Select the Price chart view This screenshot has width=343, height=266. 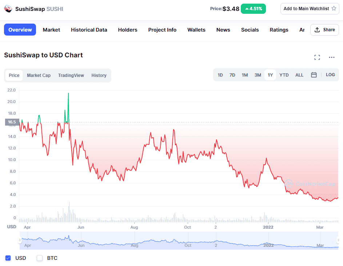(x=14, y=75)
